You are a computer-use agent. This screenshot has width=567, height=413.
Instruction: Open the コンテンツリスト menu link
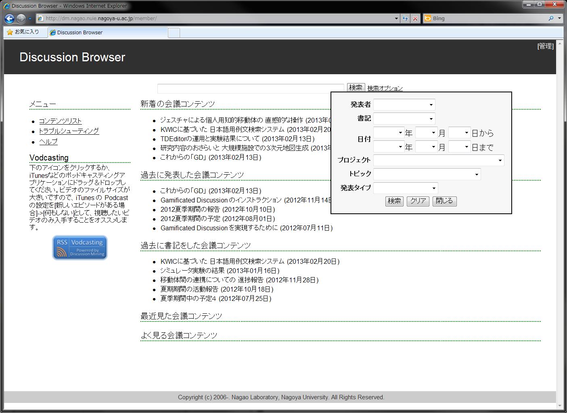(x=60, y=121)
